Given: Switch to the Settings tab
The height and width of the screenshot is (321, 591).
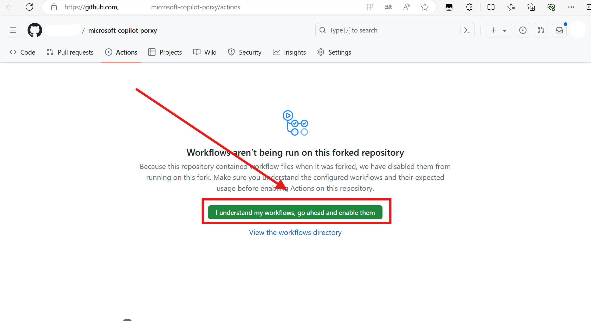Looking at the screenshot, I should tap(334, 52).
